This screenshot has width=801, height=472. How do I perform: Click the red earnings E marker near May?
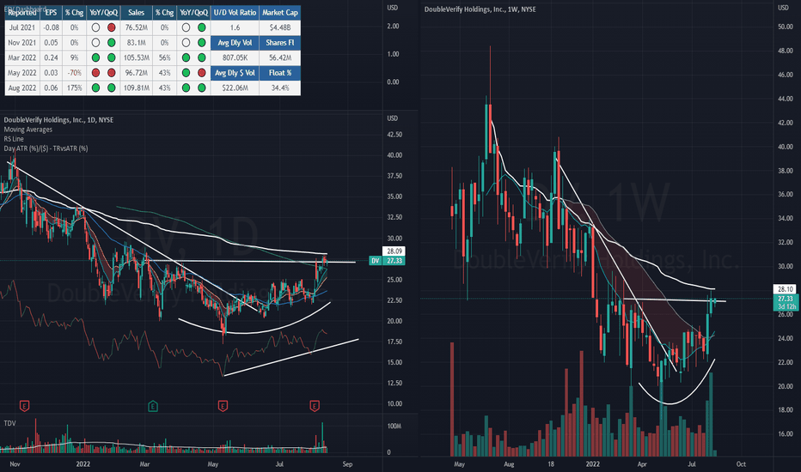point(223,406)
